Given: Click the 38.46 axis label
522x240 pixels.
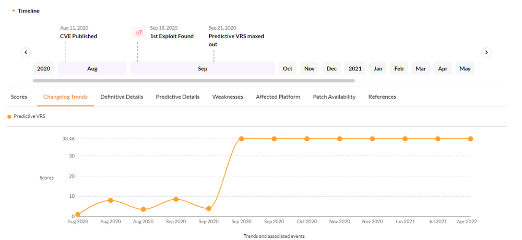Looking at the screenshot, I should tap(68, 138).
